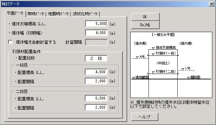
Task: Open the 地震時データ tab
Action: click(58, 14)
